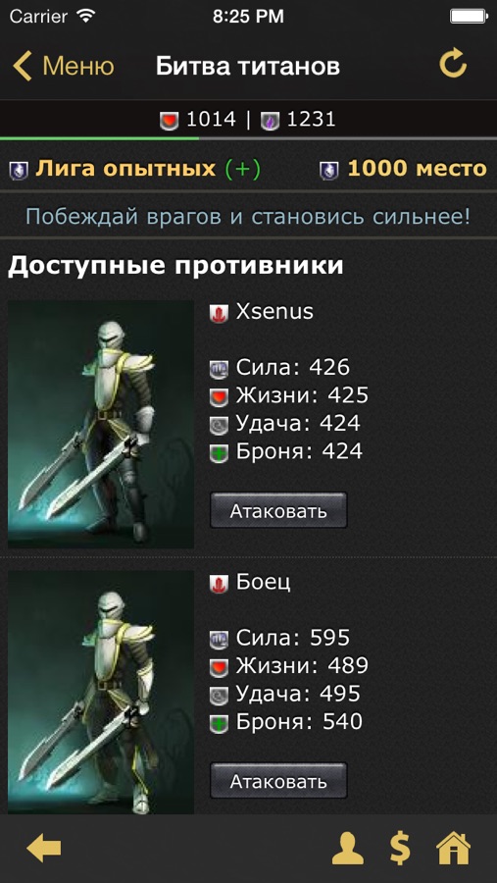Open the profile silhouette icon

click(x=347, y=848)
